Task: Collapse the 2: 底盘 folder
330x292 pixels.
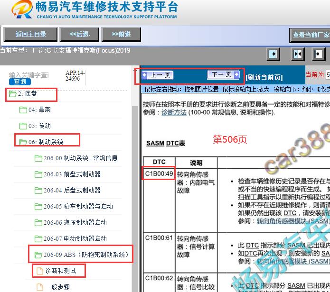Action: [x=28, y=94]
